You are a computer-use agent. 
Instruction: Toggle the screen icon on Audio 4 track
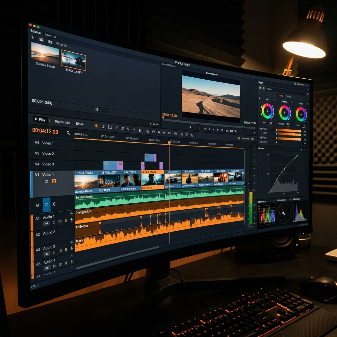point(61,264)
